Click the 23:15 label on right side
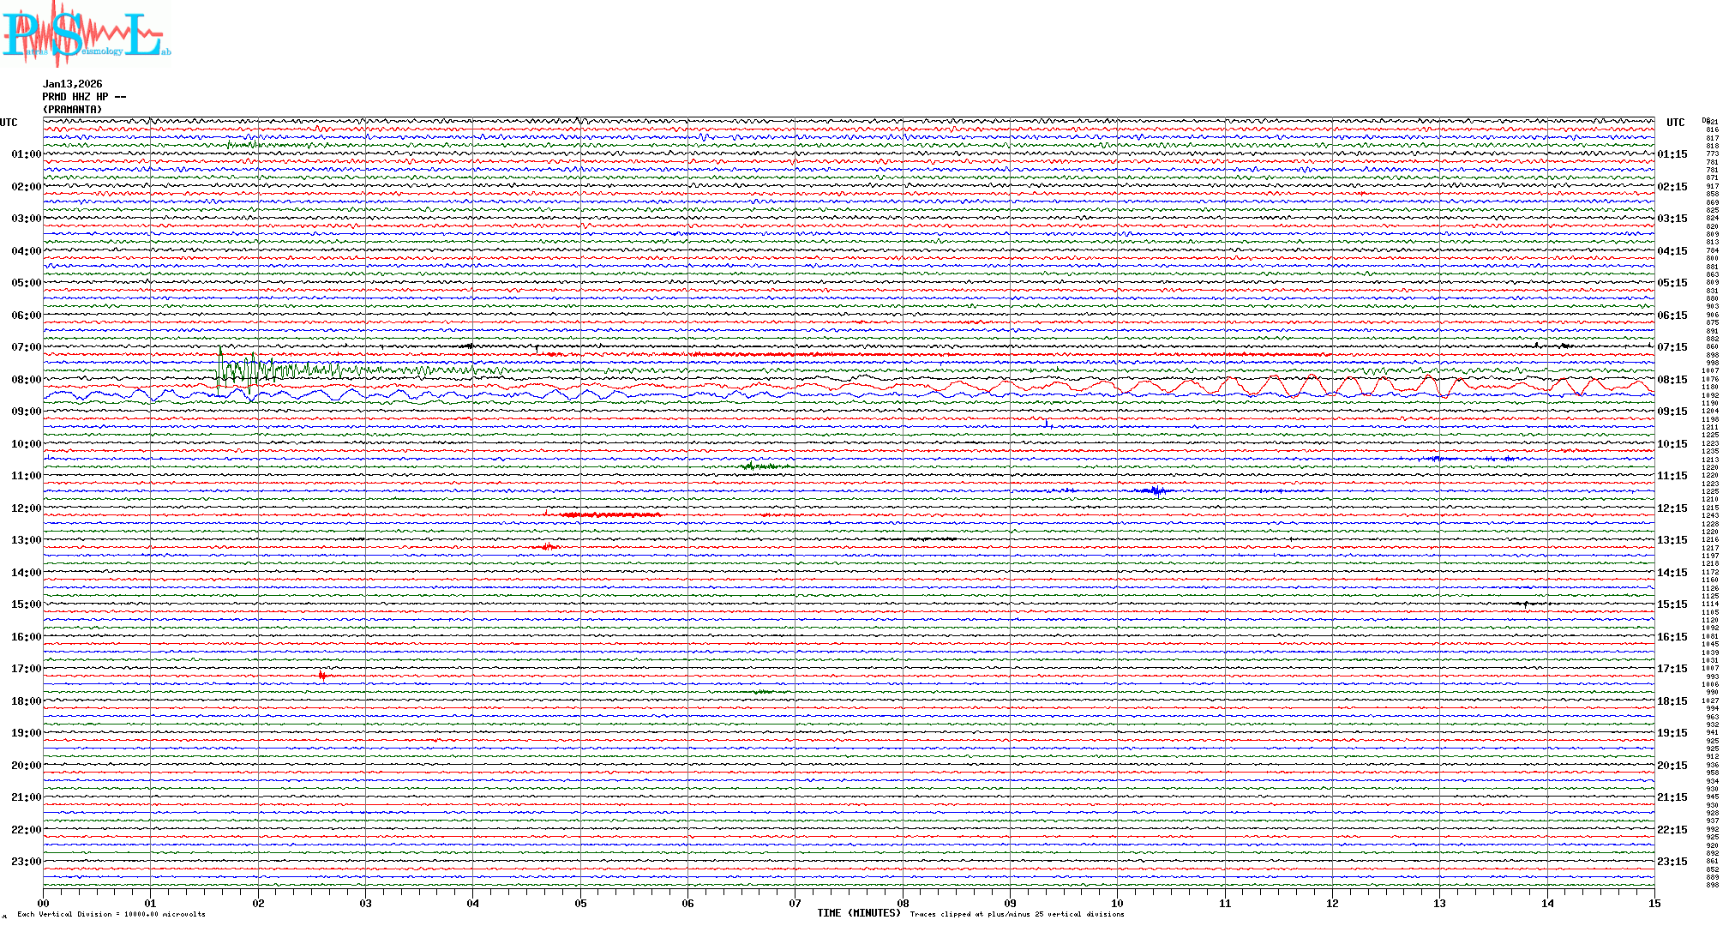The width and height of the screenshot is (1723, 926). (x=1672, y=862)
